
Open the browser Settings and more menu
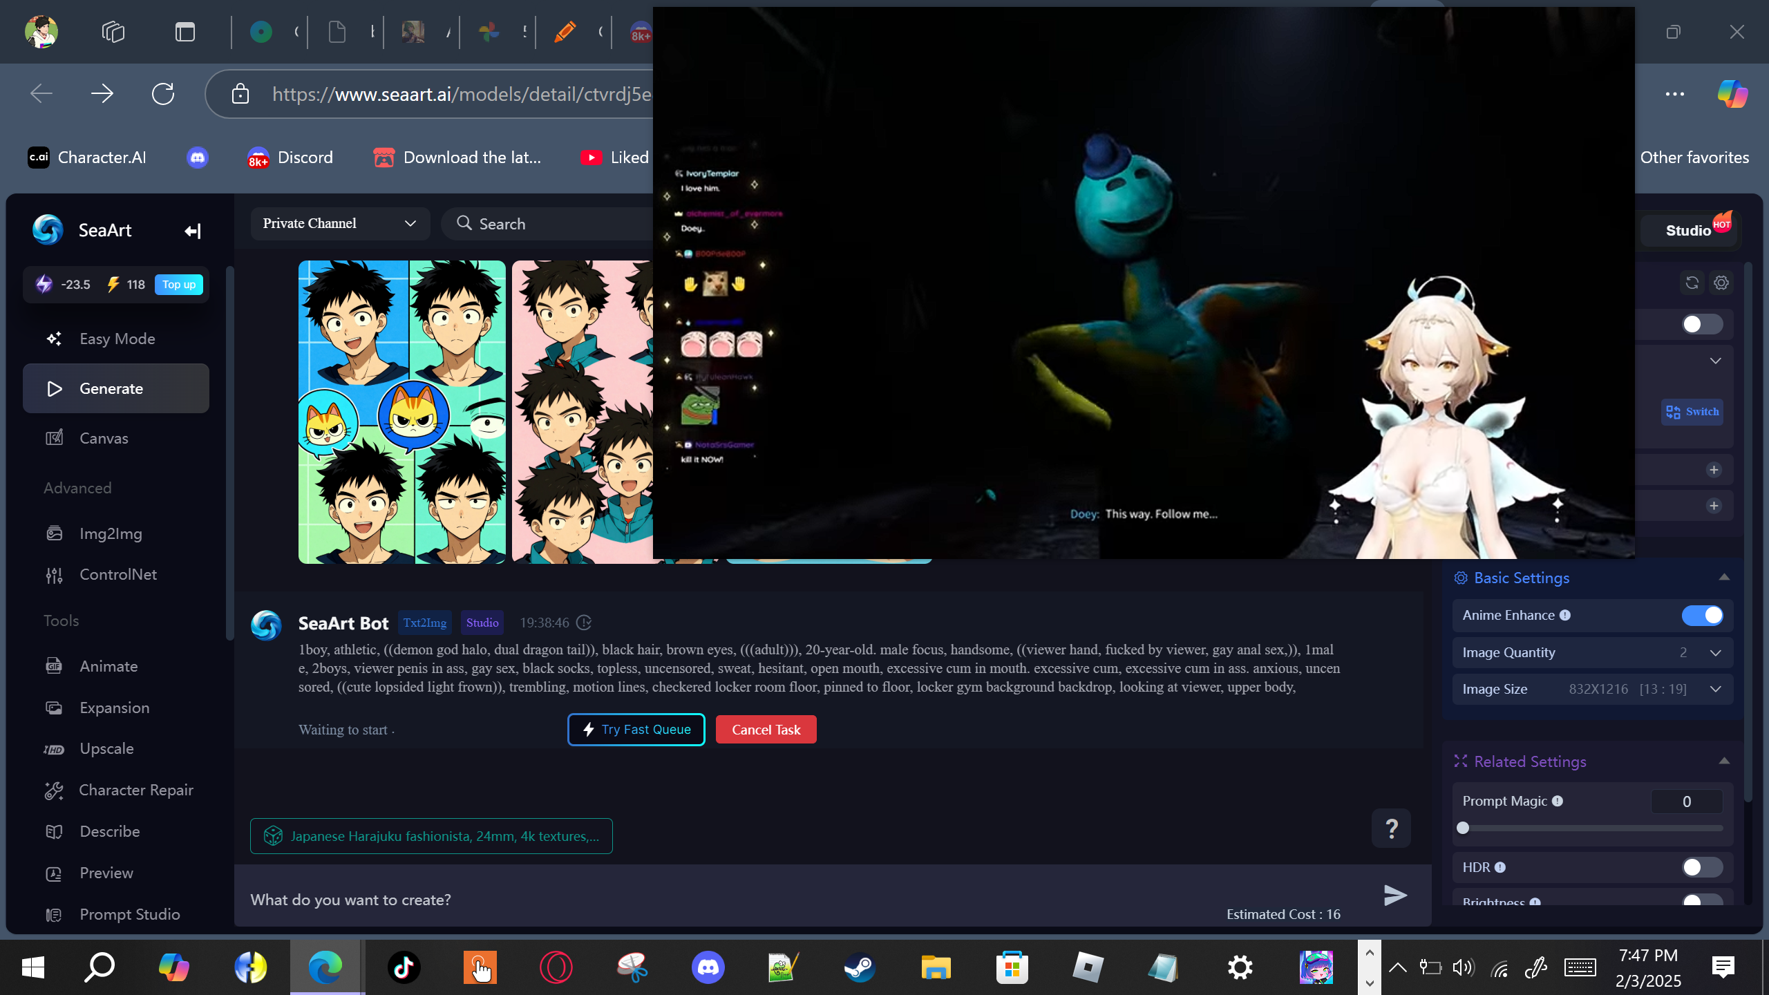[1674, 93]
